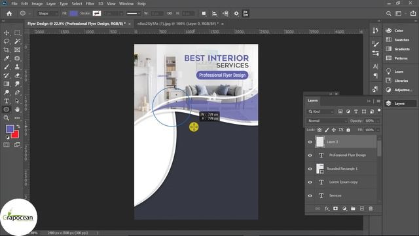This screenshot has width=419, height=236.
Task: Open the path alignment icon
Action: (x=214, y=13)
